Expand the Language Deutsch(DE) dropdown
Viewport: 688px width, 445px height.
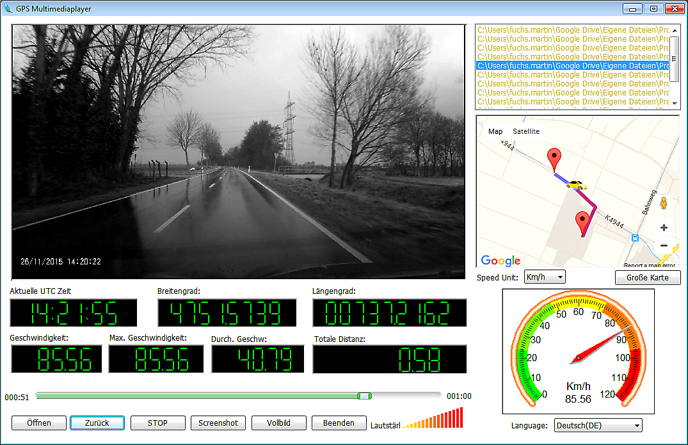[x=598, y=426]
